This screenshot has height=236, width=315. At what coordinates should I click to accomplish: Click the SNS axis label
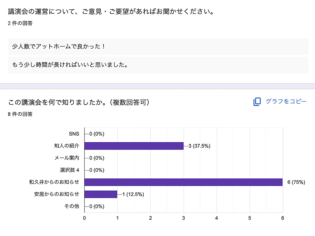(x=74, y=134)
